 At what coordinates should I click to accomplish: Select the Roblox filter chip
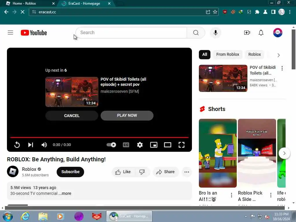[254, 55]
